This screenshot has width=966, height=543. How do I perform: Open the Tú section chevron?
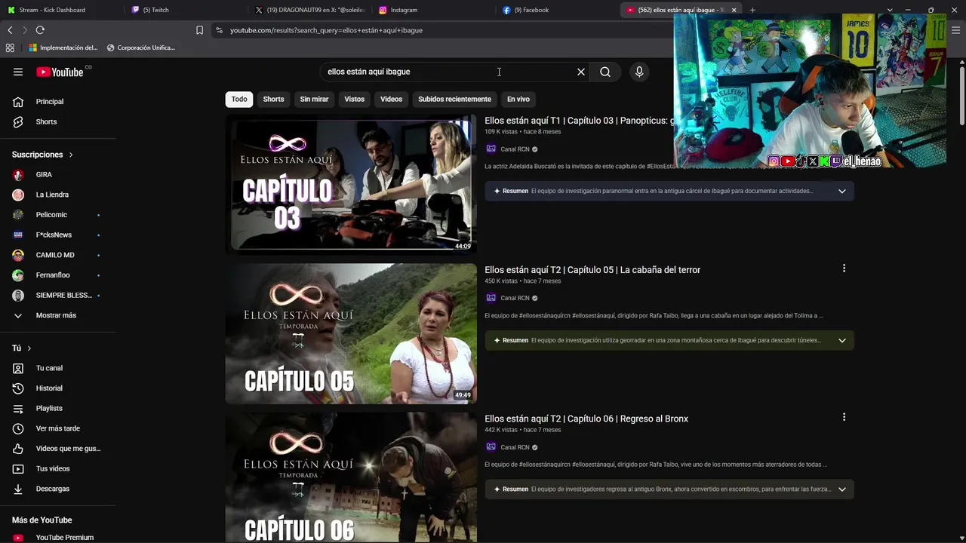click(29, 348)
